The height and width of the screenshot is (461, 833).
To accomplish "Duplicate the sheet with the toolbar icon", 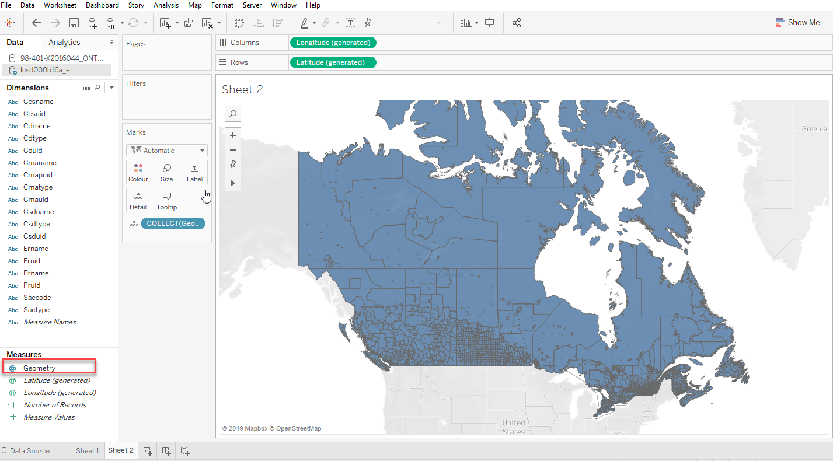I will coord(189,23).
